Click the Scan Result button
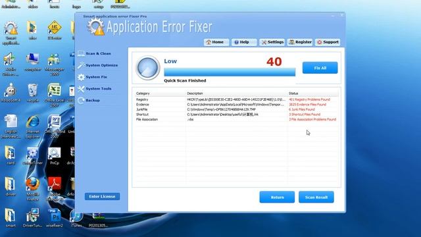421x237 pixels. pos(316,197)
